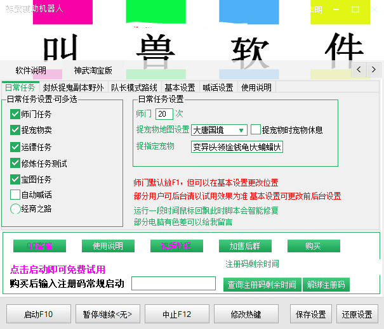
Task: Click the 注册码剩余时间 label
Action: click(x=252, y=264)
